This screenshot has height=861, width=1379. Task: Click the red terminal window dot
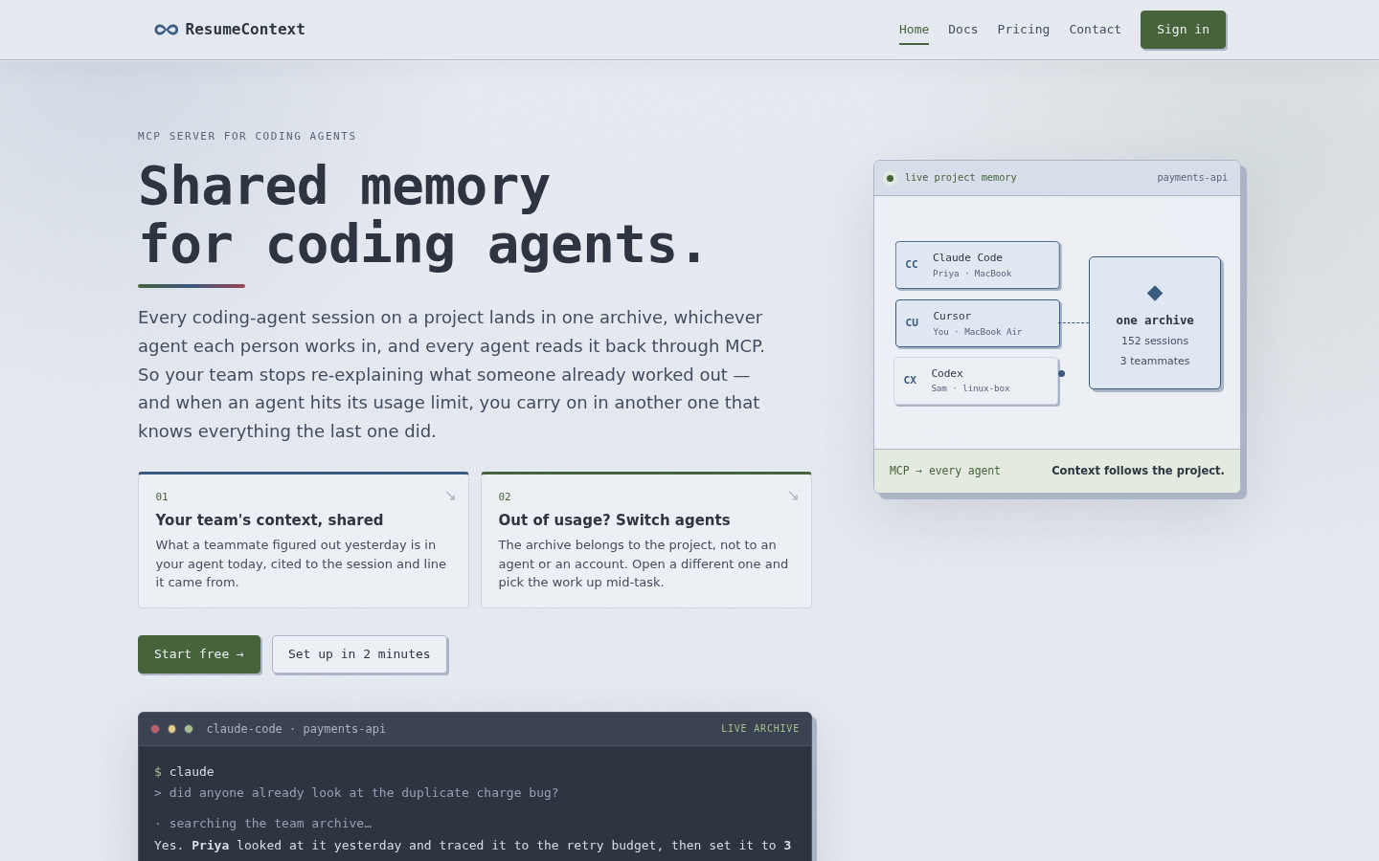coord(155,729)
